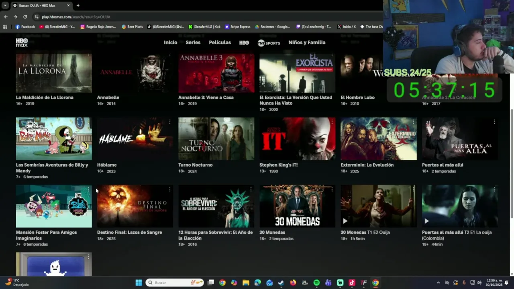
Task: Open the Billy y Mandy thumbnail
Action: (x=54, y=139)
